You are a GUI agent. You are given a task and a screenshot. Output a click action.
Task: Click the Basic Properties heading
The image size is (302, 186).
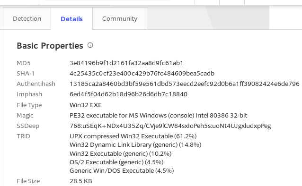(50, 46)
